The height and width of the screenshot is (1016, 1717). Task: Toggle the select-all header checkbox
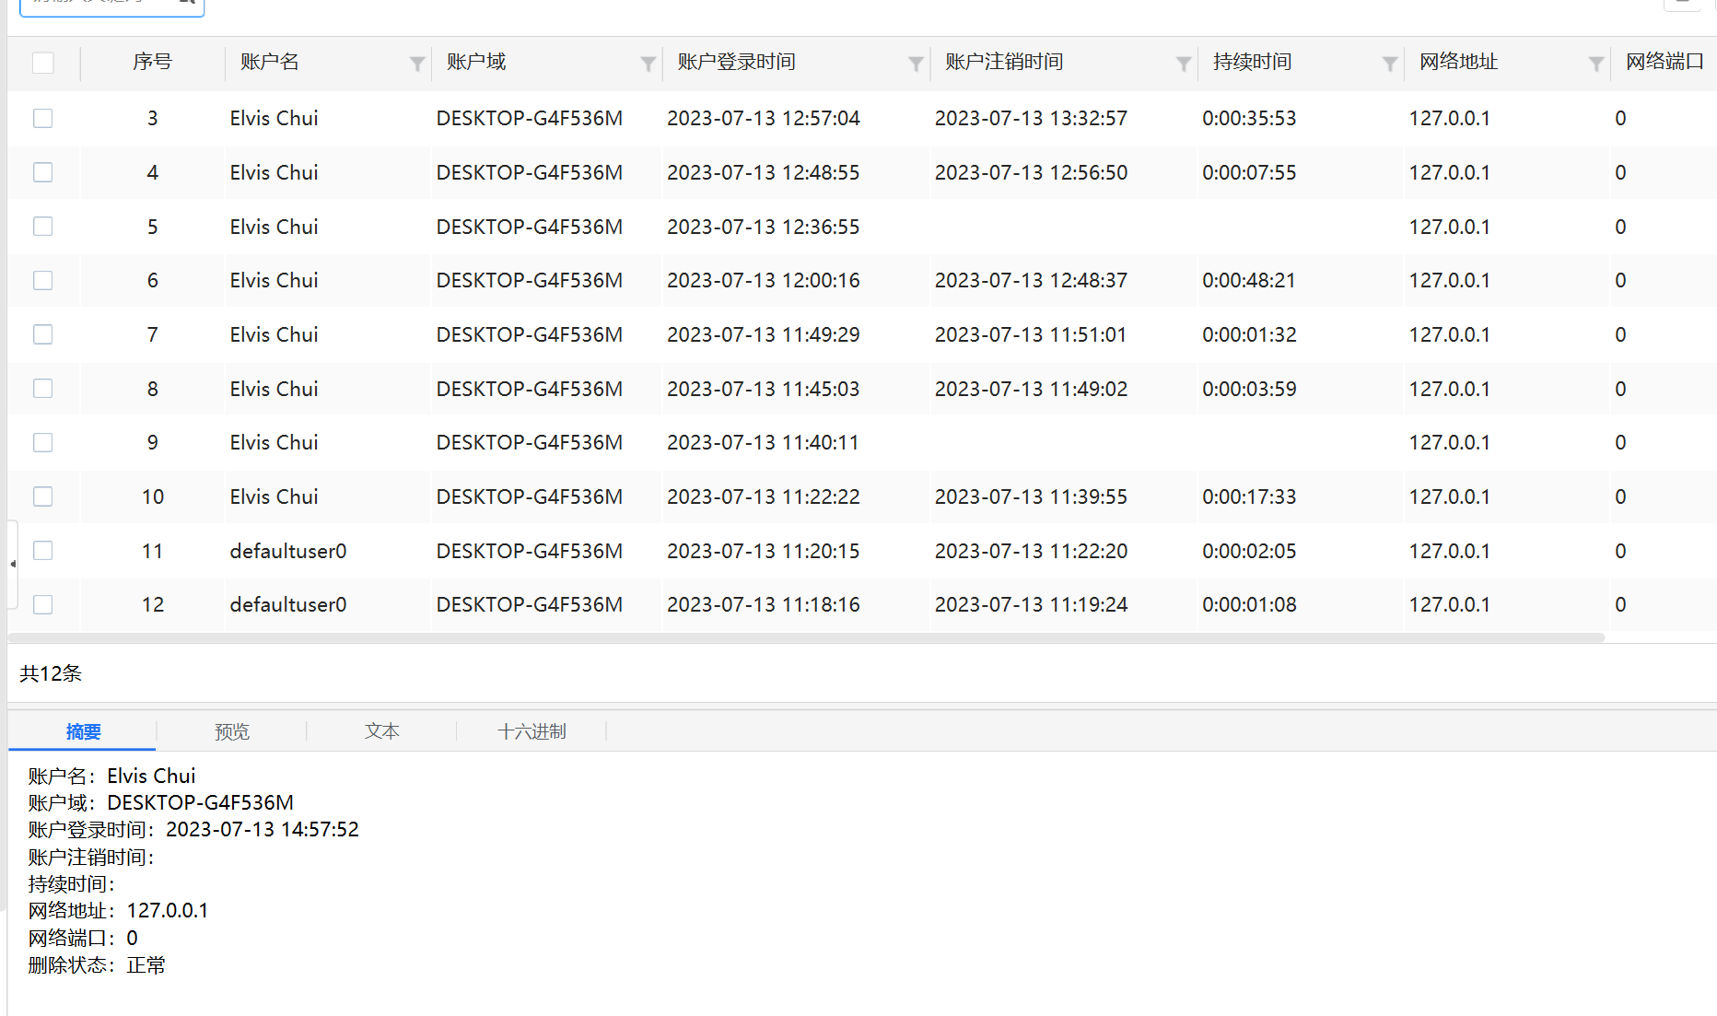point(43,63)
